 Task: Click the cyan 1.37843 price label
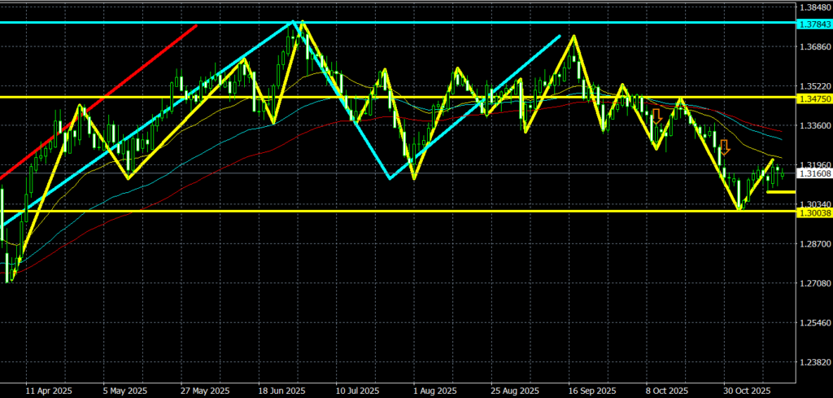coord(815,23)
